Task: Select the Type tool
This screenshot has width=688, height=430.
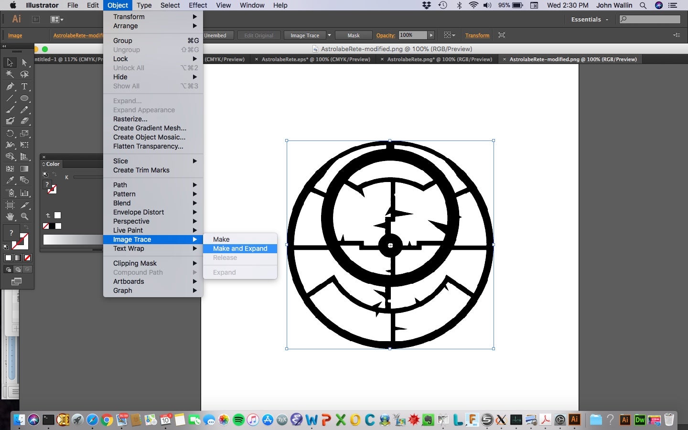Action: coord(24,86)
